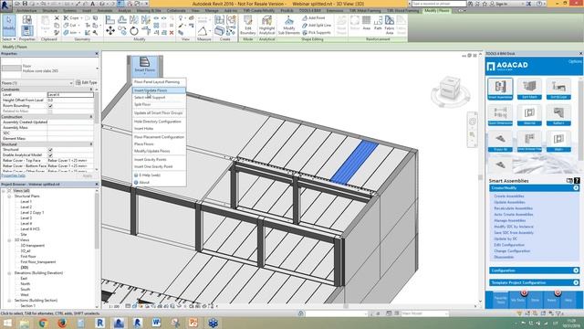Open the Word app on taskbar
The width and height of the screenshot is (584, 329).
pyautogui.click(x=156, y=323)
